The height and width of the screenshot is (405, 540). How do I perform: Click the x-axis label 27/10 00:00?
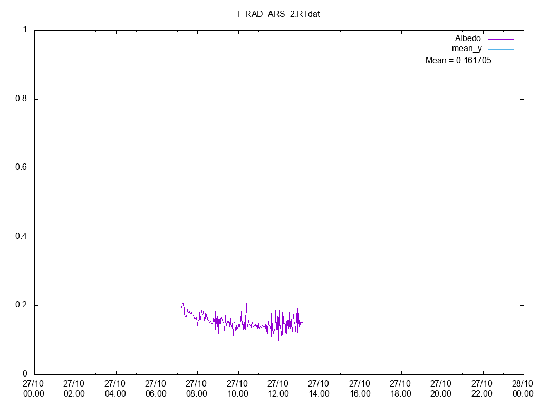[x=33, y=389]
